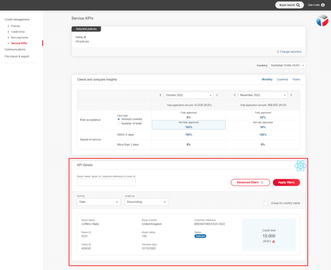Click the chevron beside Service KPIs in sidebar
The image size is (331, 270).
click(x=9, y=43)
